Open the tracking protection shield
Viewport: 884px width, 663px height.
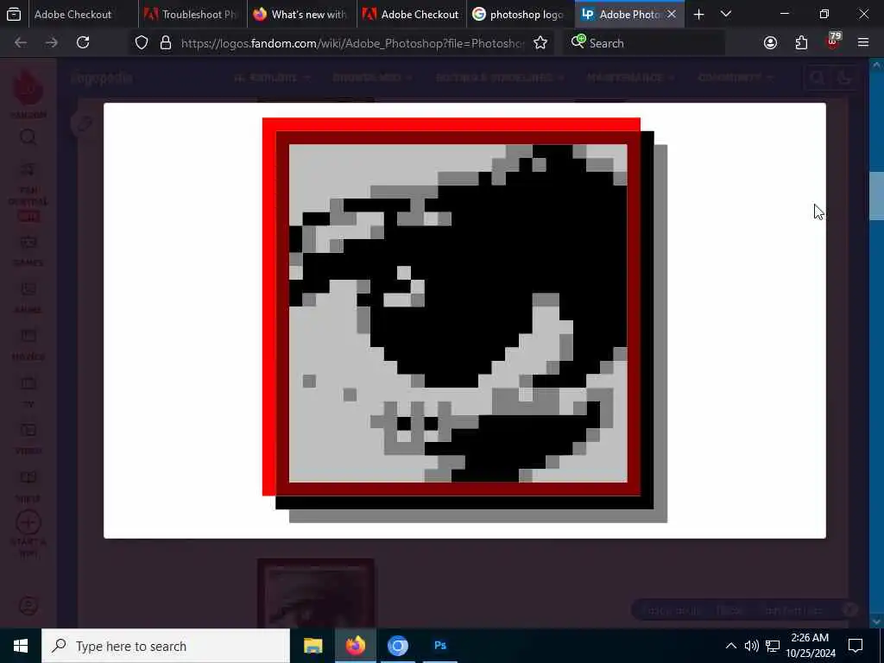coord(142,43)
